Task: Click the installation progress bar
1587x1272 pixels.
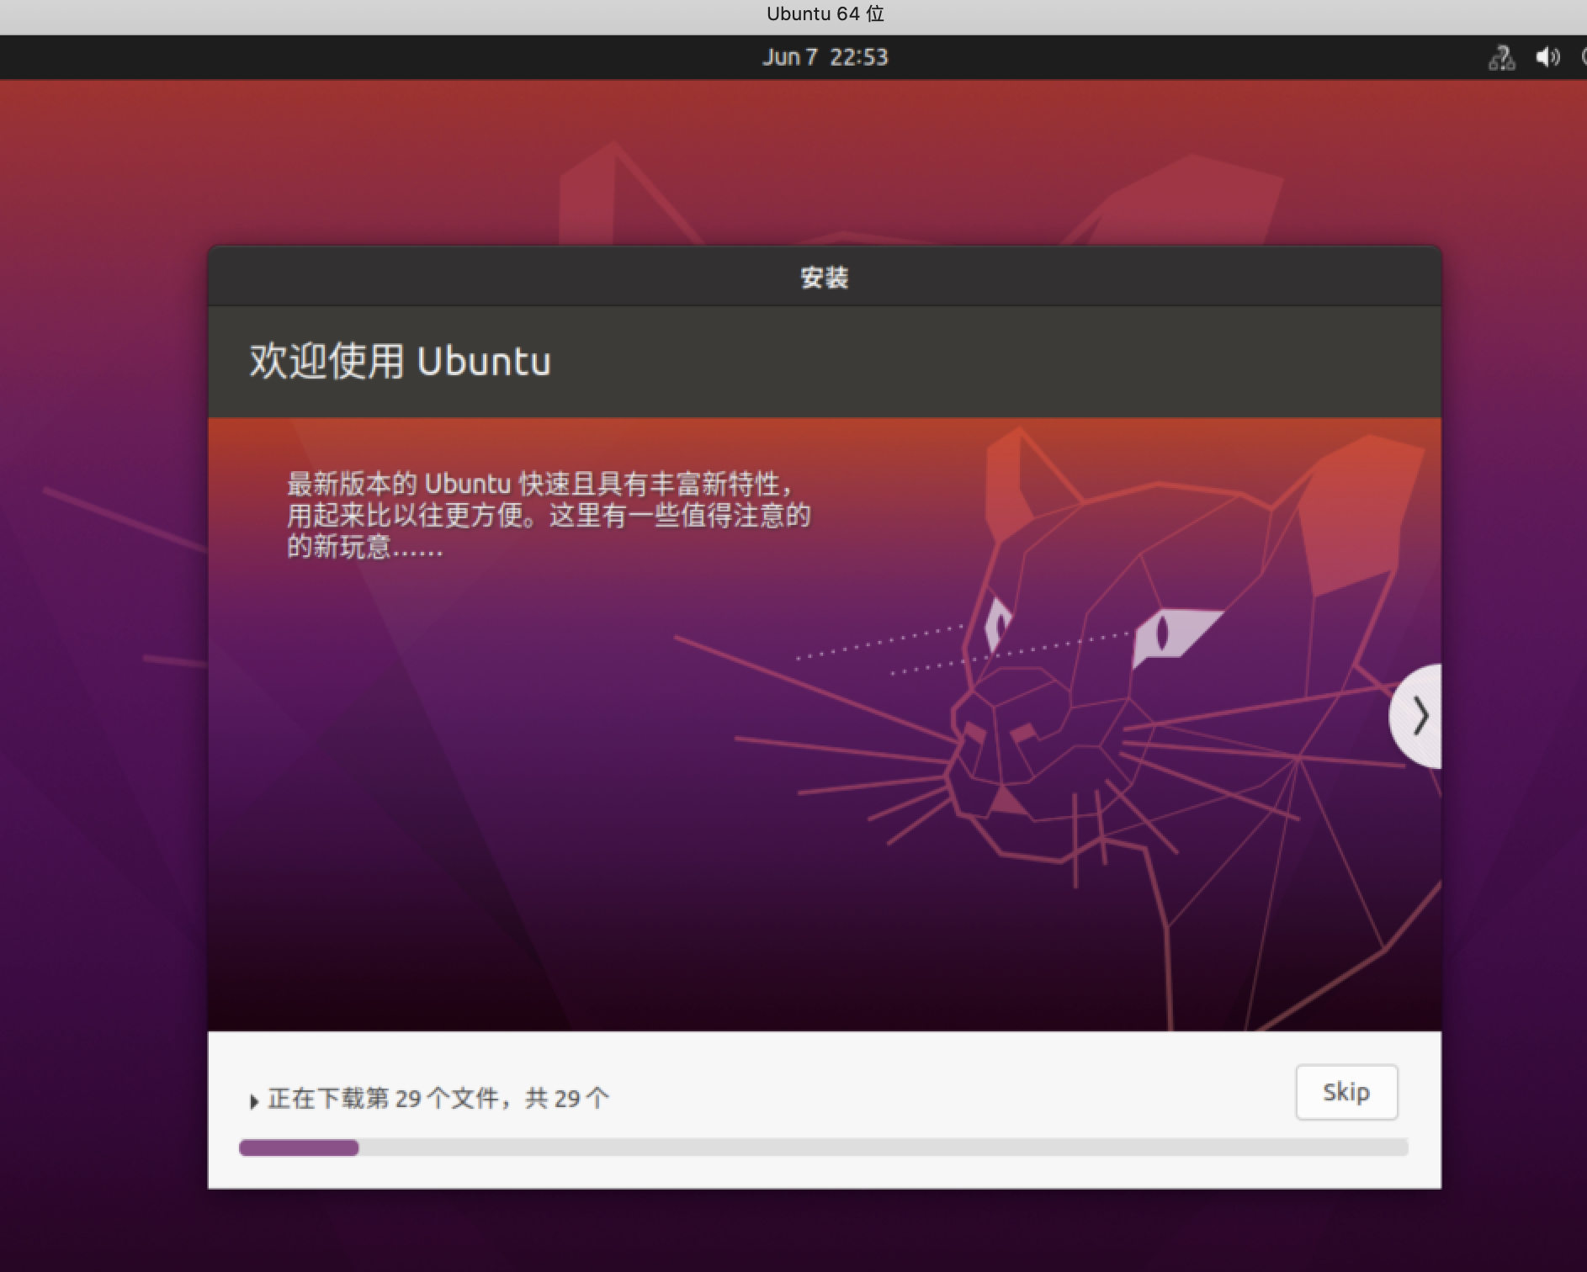Action: 823,1147
